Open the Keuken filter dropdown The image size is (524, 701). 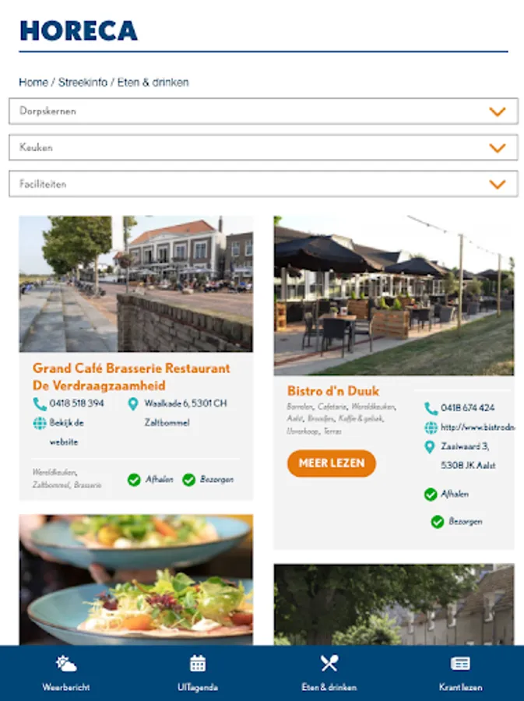pyautogui.click(x=264, y=147)
